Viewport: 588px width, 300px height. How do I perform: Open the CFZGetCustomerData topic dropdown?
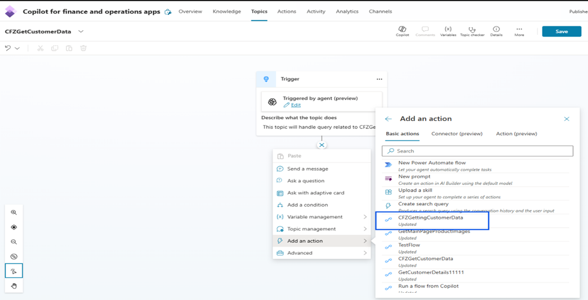pos(81,31)
